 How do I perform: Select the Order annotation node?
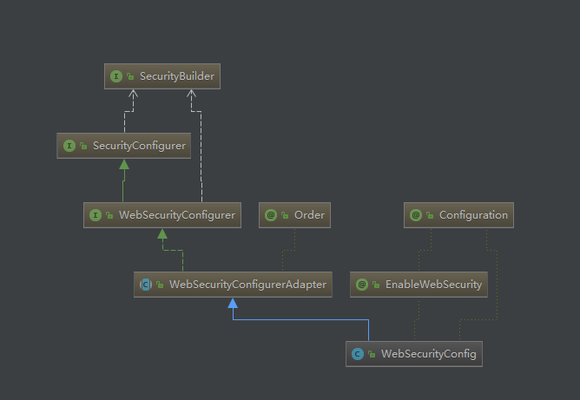[x=294, y=215]
